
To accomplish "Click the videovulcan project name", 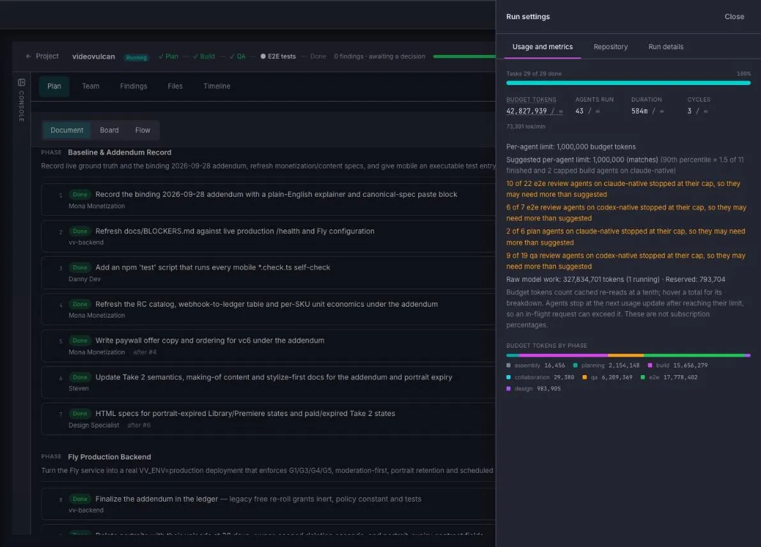I will (x=93, y=56).
